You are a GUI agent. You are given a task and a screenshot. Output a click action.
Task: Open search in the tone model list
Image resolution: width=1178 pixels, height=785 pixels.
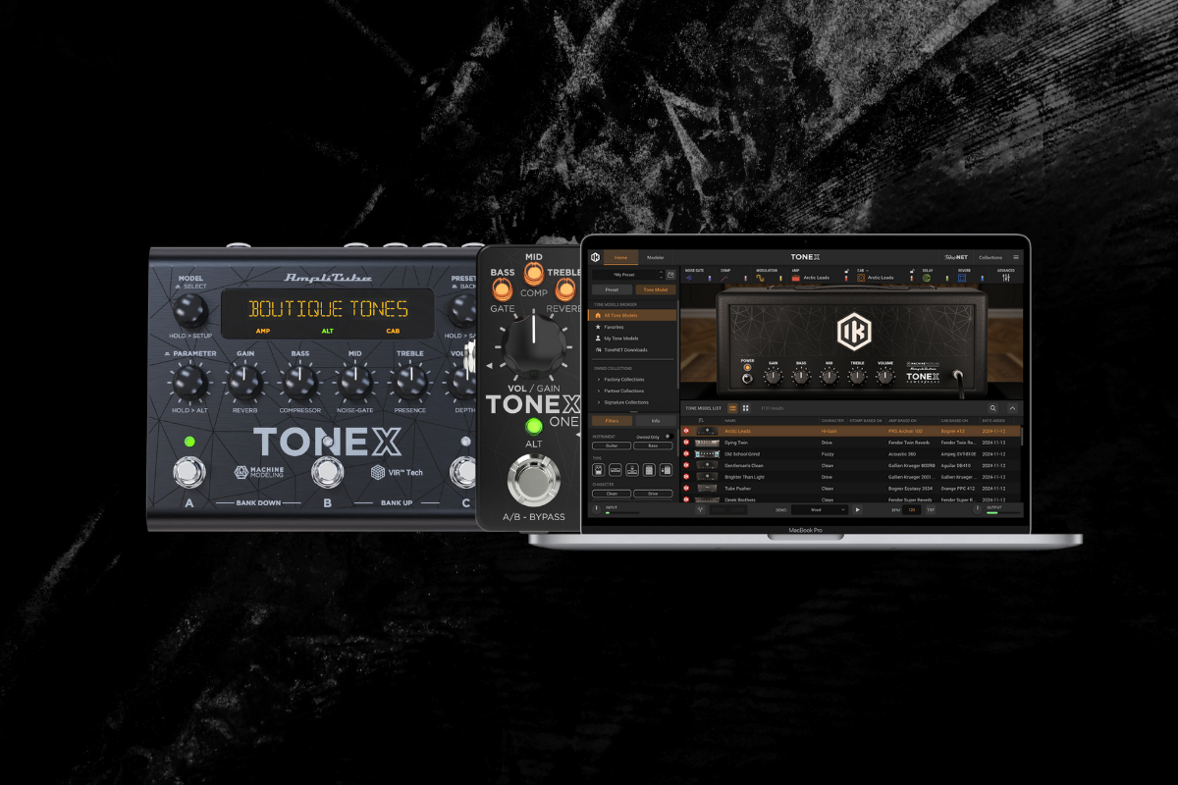993,407
